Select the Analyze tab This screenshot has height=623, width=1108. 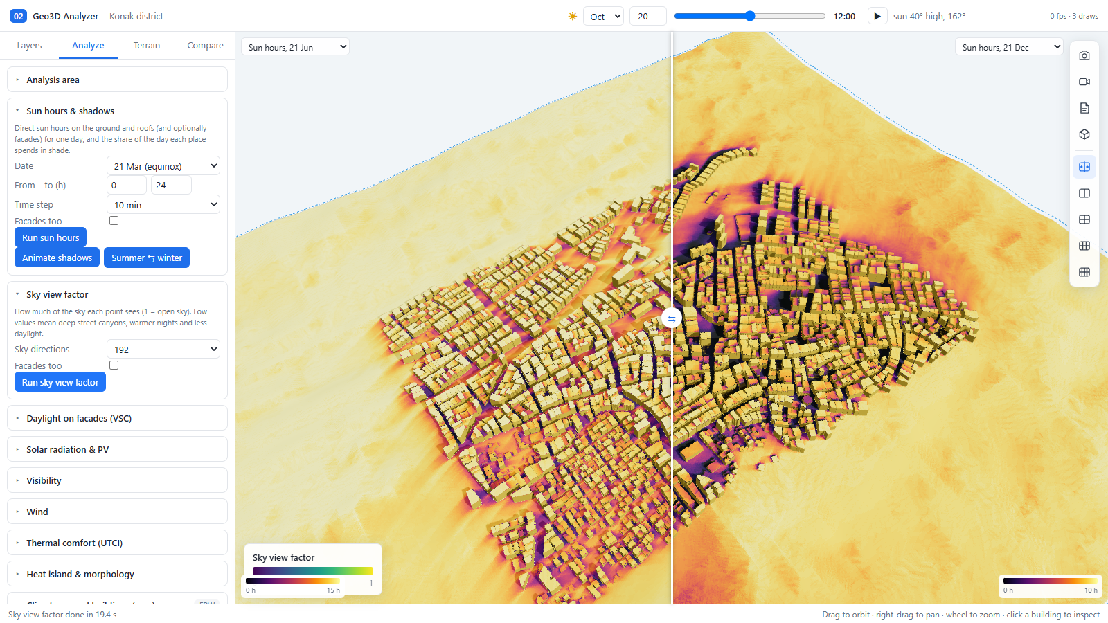(x=88, y=46)
